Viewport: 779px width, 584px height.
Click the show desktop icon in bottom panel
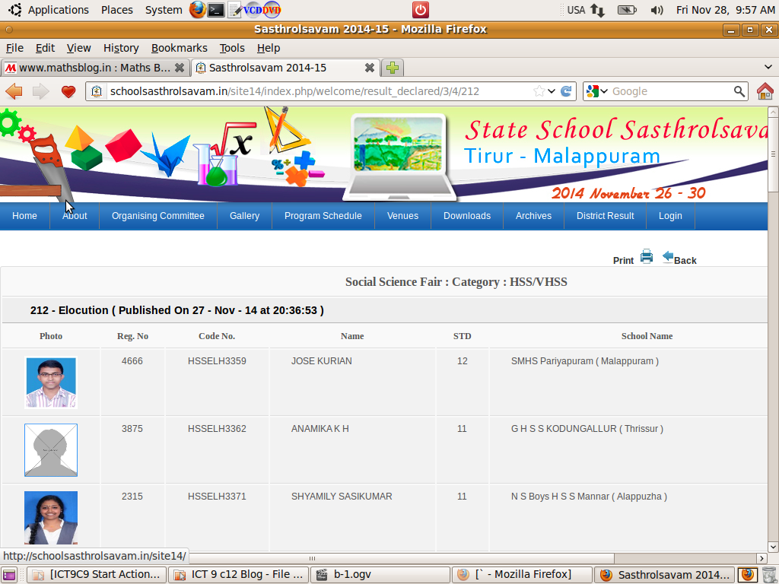pyautogui.click(x=9, y=575)
